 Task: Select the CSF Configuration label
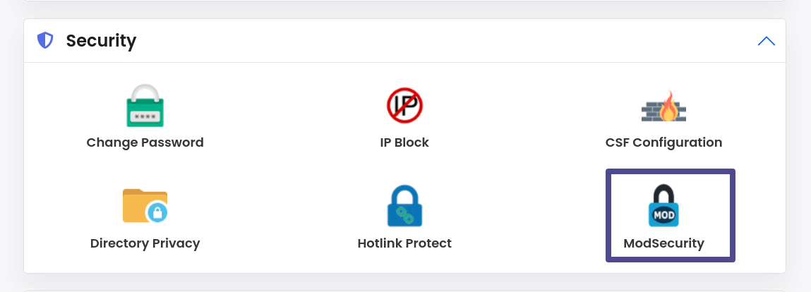[663, 142]
